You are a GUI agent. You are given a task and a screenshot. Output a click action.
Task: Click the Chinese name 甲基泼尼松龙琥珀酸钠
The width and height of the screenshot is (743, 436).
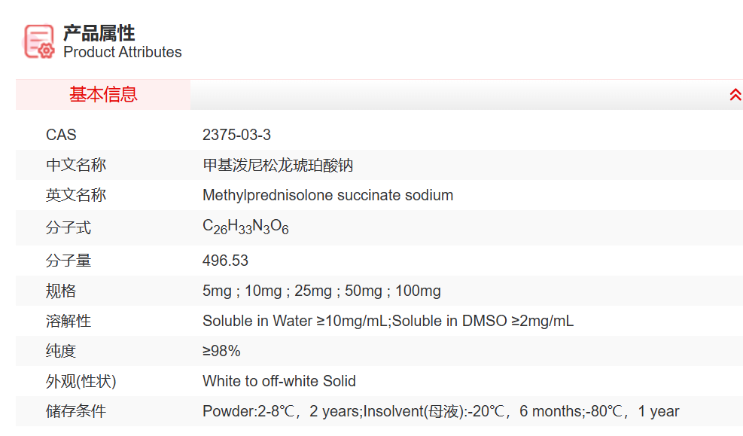tap(278, 165)
